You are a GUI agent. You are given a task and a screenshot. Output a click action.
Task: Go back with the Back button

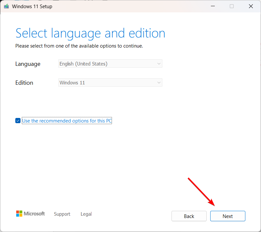pos(189,216)
